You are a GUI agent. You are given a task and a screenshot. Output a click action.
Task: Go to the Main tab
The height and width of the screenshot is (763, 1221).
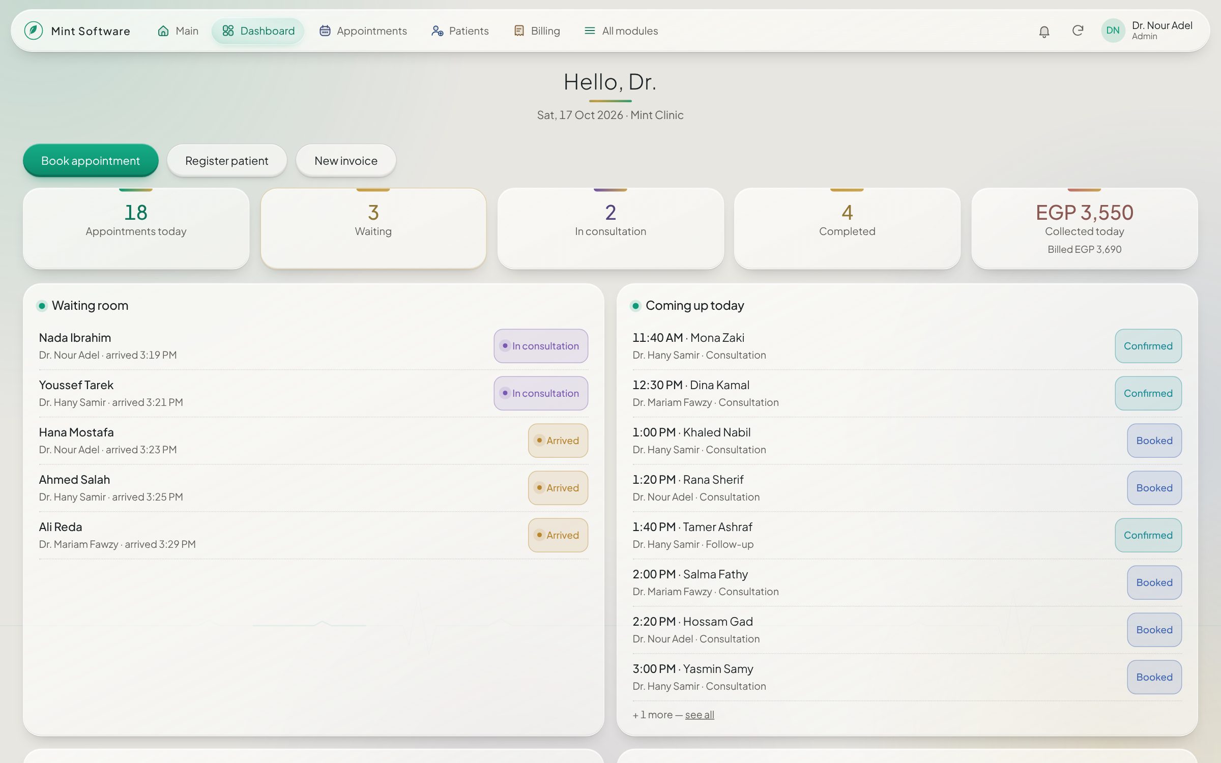pos(178,31)
